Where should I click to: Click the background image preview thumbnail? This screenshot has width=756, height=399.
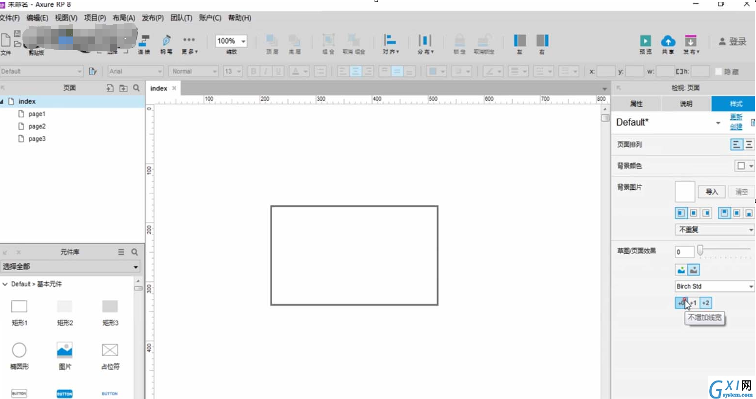pos(685,192)
